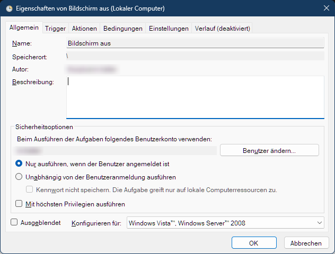Select 'Nur ausführen, wenn der Benutzer angemeldet ist'
The height and width of the screenshot is (254, 335).
pyautogui.click(x=19, y=164)
